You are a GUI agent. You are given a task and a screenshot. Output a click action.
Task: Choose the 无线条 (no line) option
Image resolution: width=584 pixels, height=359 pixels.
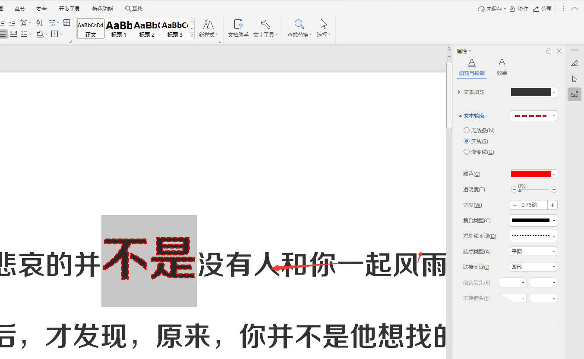[467, 130]
